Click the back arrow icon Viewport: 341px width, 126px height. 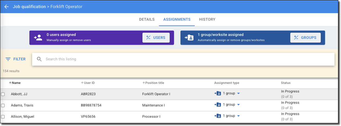click(x=6, y=7)
